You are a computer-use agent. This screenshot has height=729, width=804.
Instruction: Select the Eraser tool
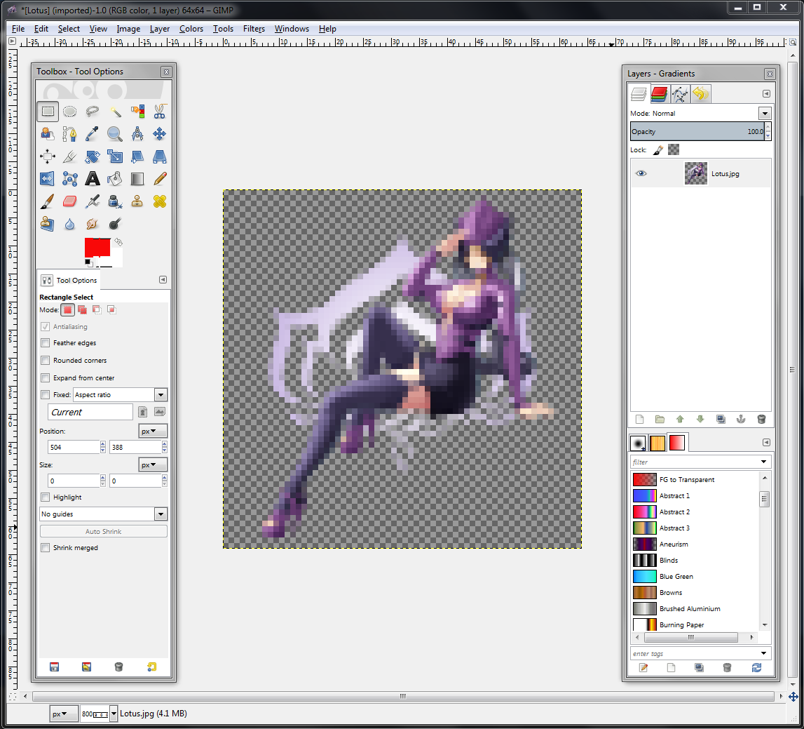pyautogui.click(x=69, y=201)
